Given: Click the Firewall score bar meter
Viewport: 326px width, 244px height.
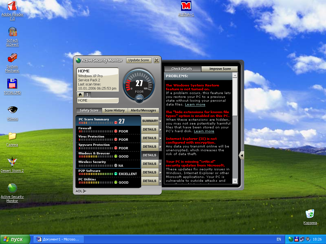Looking at the screenshot, I should tap(96, 131).
